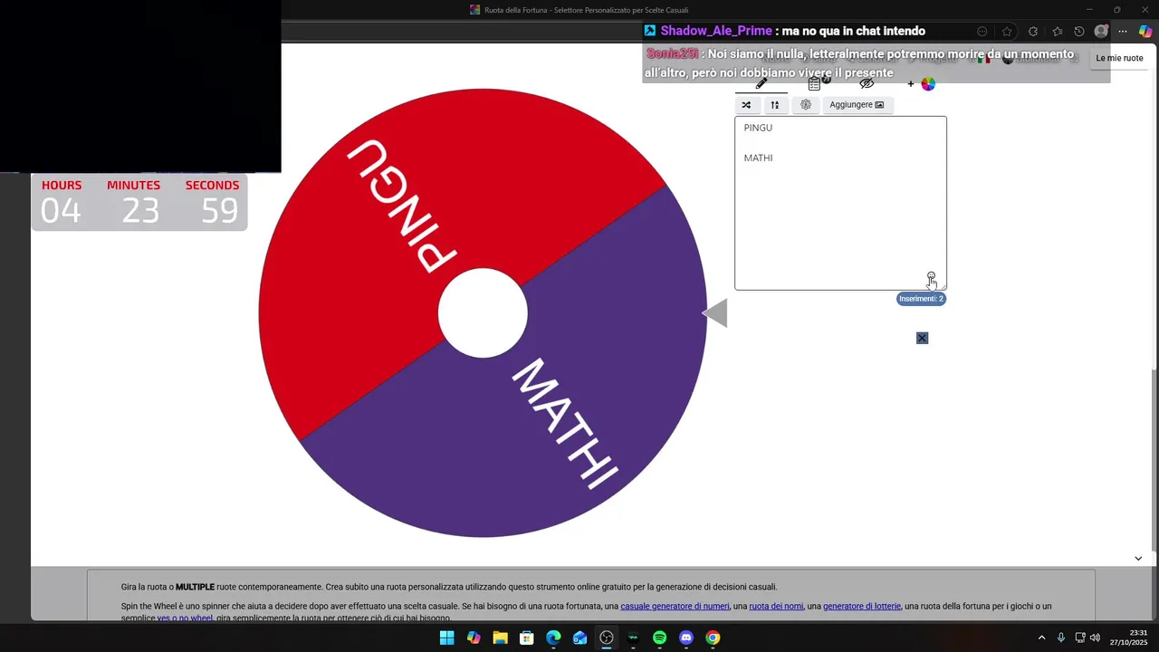Image resolution: width=1159 pixels, height=652 pixels.
Task: Open the network status tray icon
Action: pos(1080,638)
